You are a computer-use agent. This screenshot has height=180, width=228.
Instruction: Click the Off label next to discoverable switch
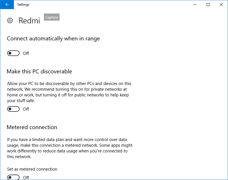coord(26,109)
